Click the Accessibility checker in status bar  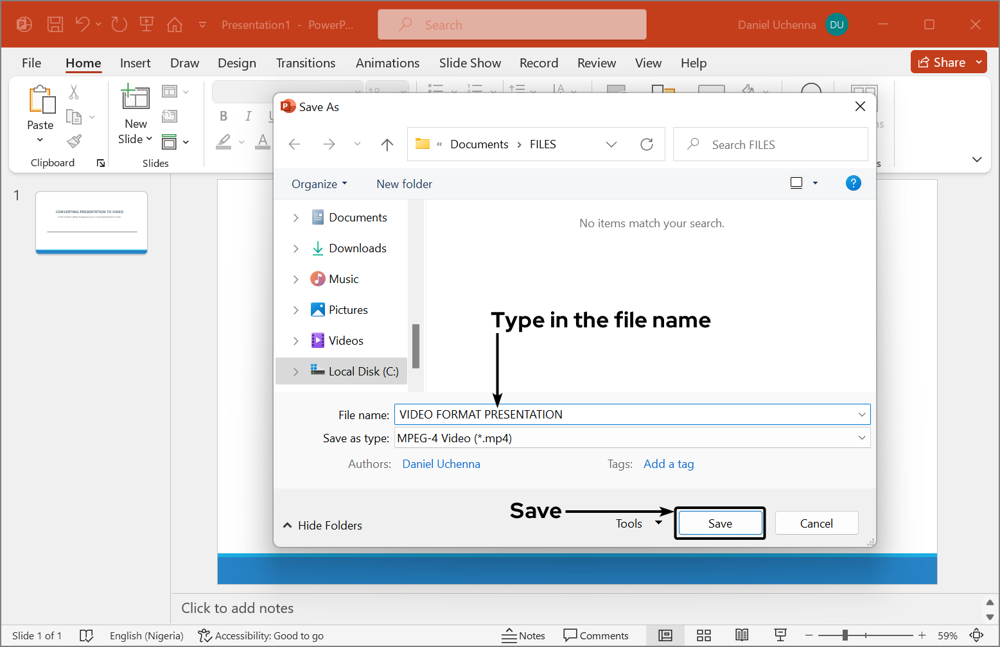[261, 635]
